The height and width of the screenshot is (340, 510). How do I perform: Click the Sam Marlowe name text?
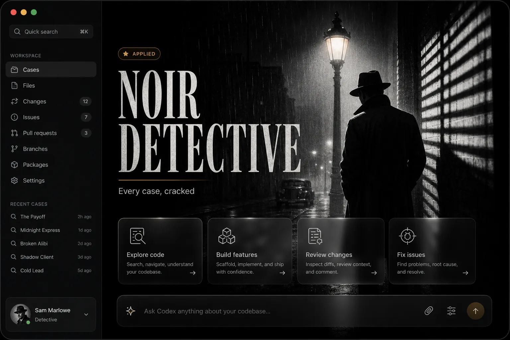tap(52, 310)
